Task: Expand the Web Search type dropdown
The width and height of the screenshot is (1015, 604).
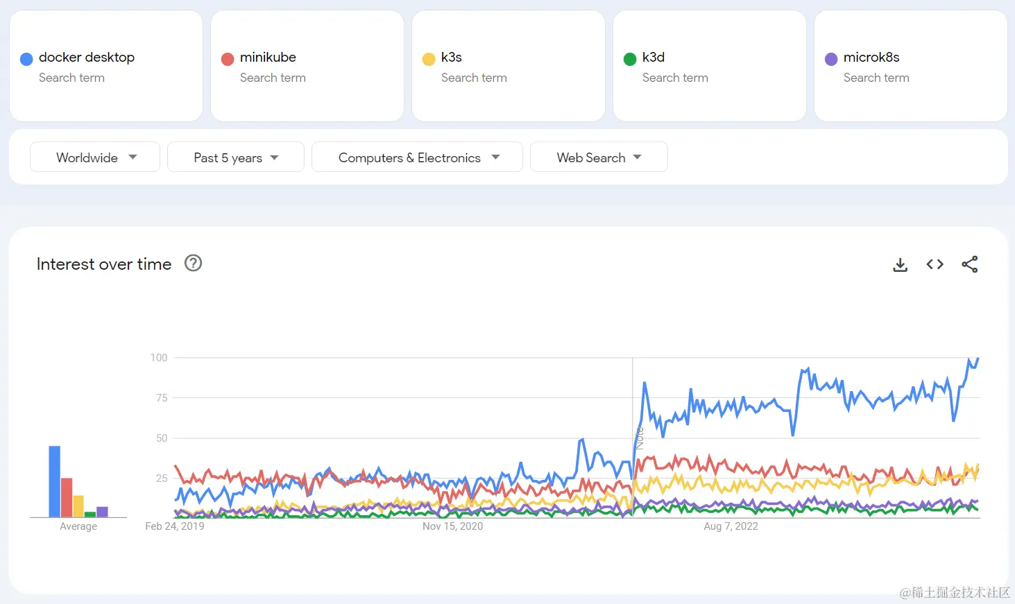Action: (598, 157)
